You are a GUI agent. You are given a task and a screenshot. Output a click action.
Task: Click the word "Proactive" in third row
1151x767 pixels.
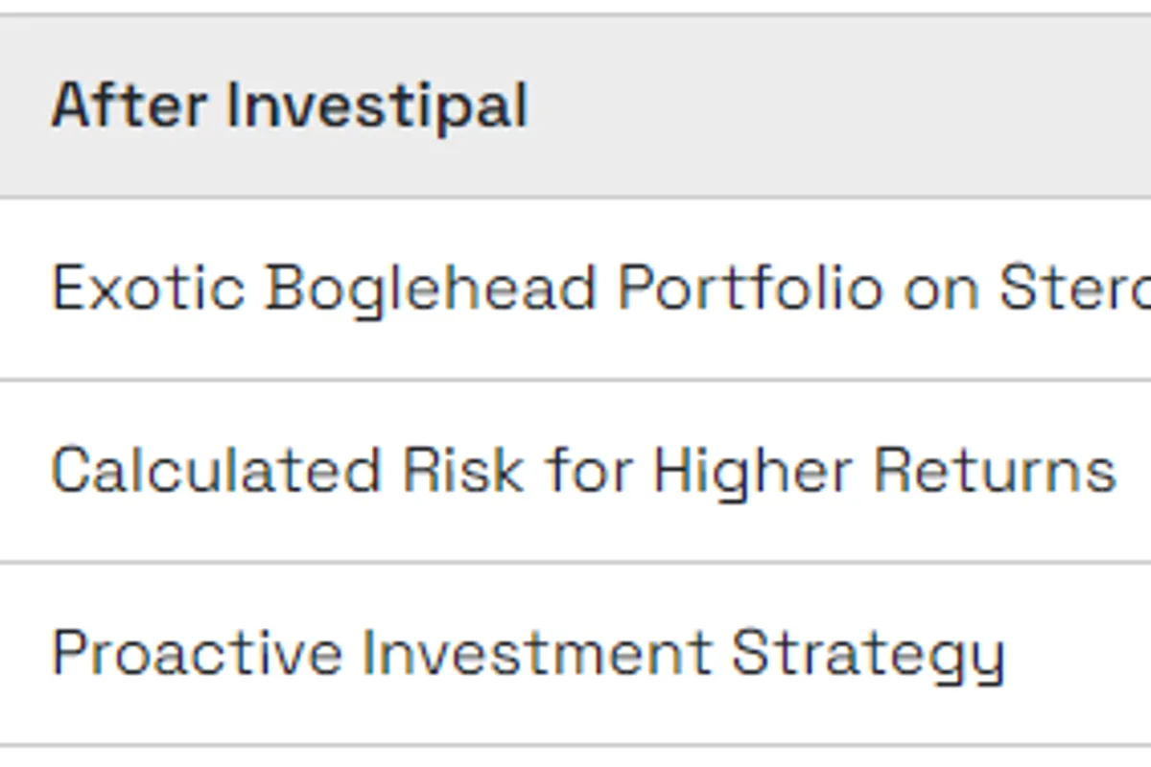(197, 653)
